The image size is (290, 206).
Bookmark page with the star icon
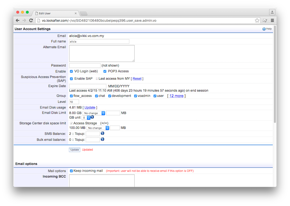pos(257,21)
